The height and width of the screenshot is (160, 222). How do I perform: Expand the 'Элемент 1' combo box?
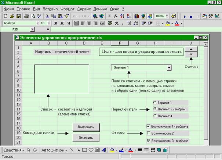(169, 68)
